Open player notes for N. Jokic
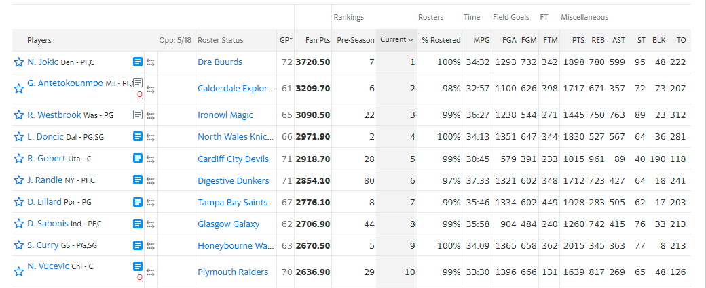This screenshot has width=706, height=288. coord(138,62)
